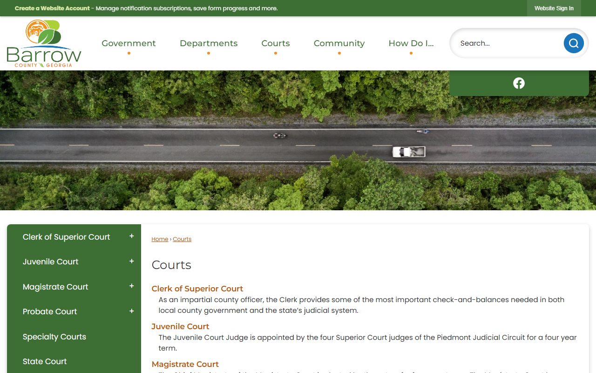Open the How Do I... menu
Image resolution: width=596 pixels, height=373 pixels.
411,43
